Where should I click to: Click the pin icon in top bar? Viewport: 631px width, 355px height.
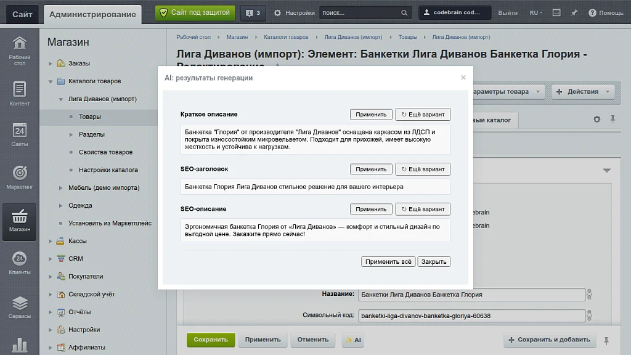click(574, 13)
